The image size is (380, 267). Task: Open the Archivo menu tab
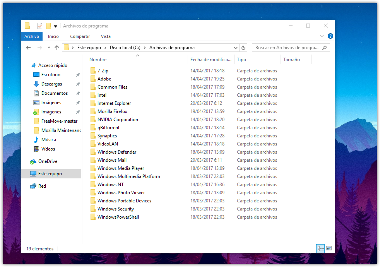pyautogui.click(x=32, y=36)
